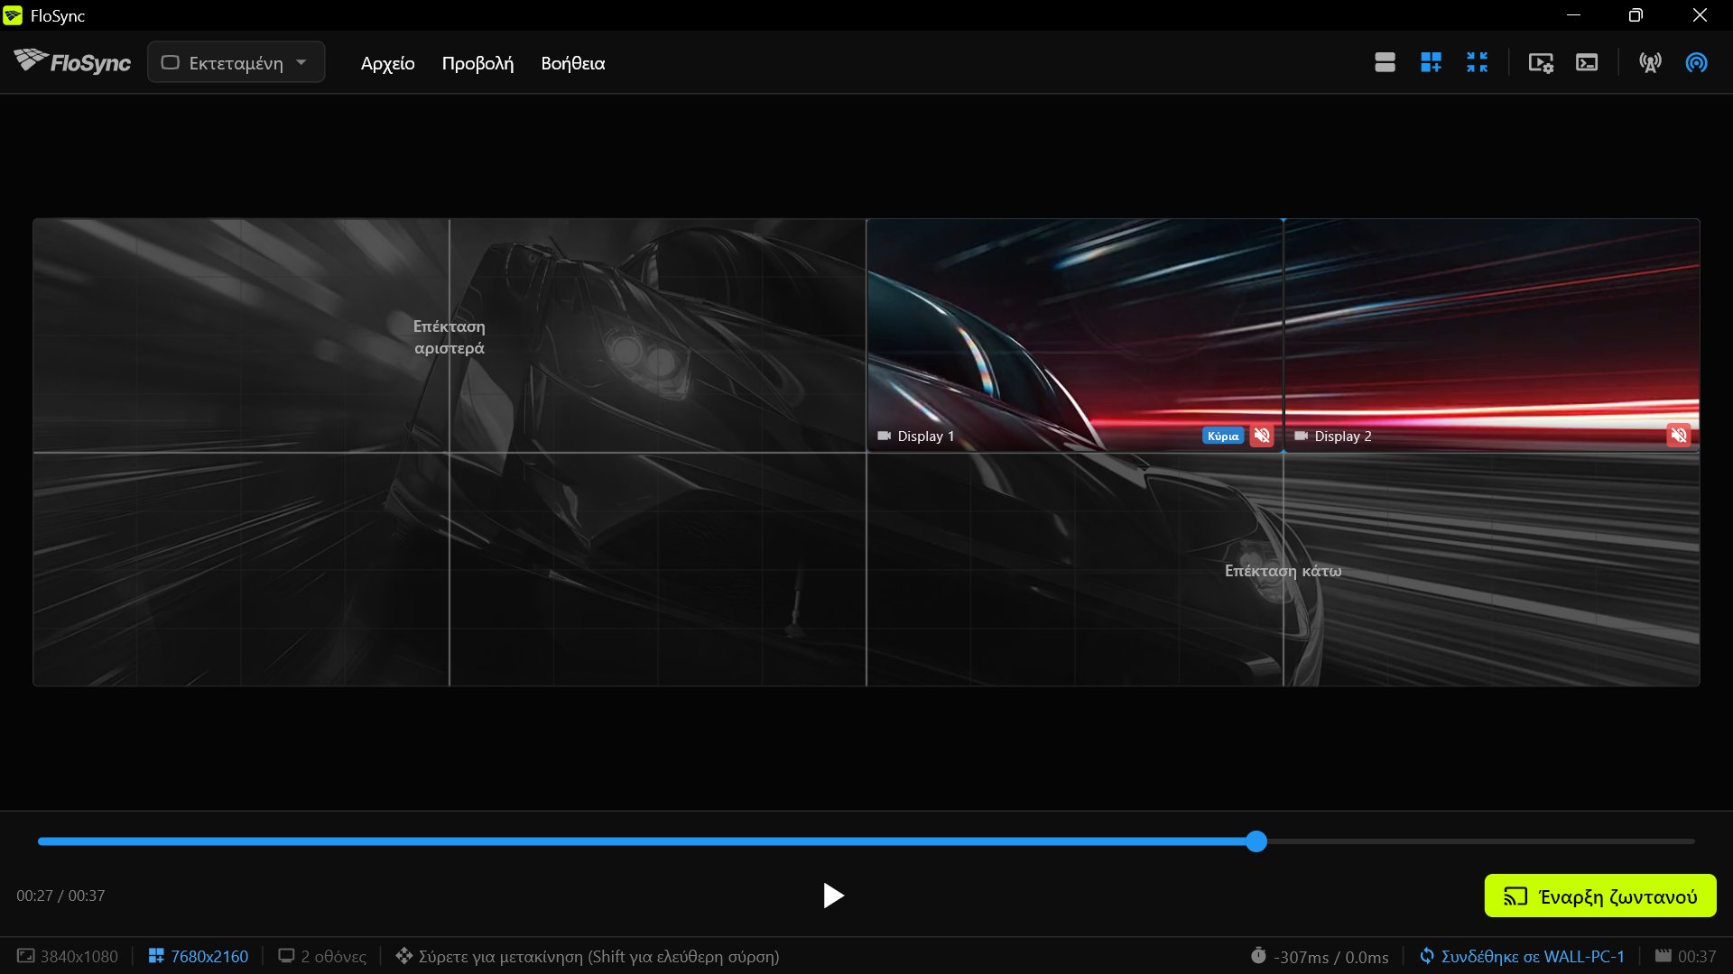Click the playback seek slider handle
Screen dimensions: 1733x974
coord(1256,841)
